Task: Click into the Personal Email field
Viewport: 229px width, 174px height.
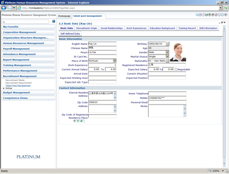Action: pyautogui.click(x=167, y=102)
